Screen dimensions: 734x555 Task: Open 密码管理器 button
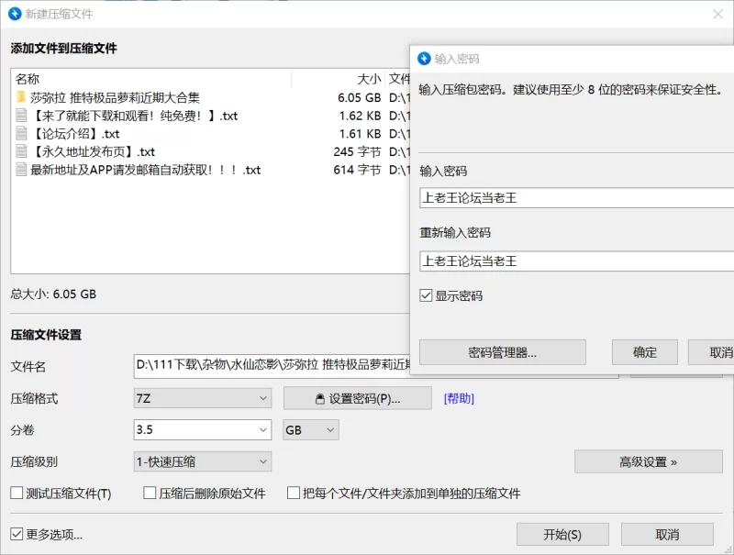(502, 352)
